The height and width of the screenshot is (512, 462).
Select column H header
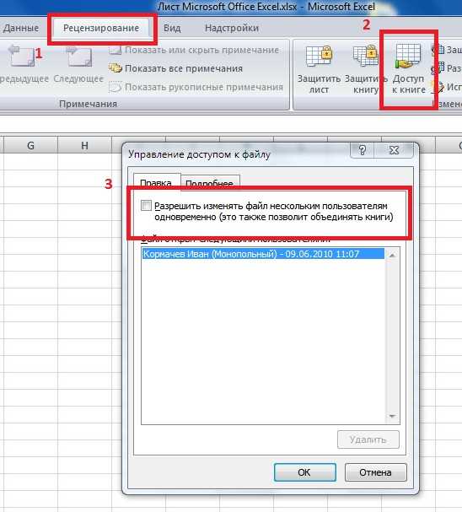pyautogui.click(x=84, y=145)
